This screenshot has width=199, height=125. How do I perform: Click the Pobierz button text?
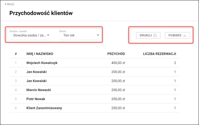pos(175,35)
